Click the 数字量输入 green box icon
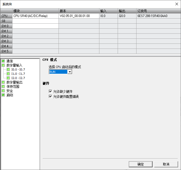This screenshot has height=170, width=181. (3, 65)
